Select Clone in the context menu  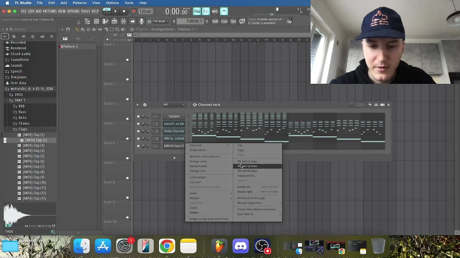193,208
